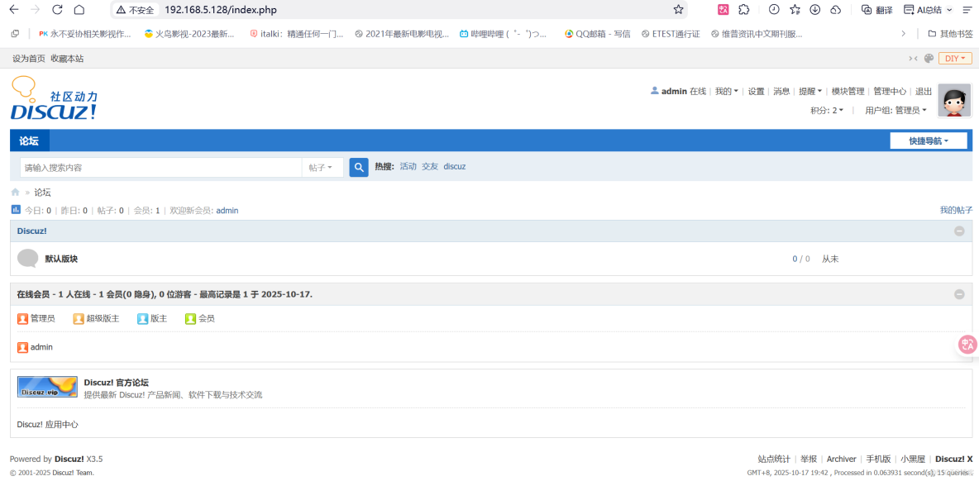Switch to the 论坛 tab
Viewport: 979px width, 481px height.
(29, 140)
